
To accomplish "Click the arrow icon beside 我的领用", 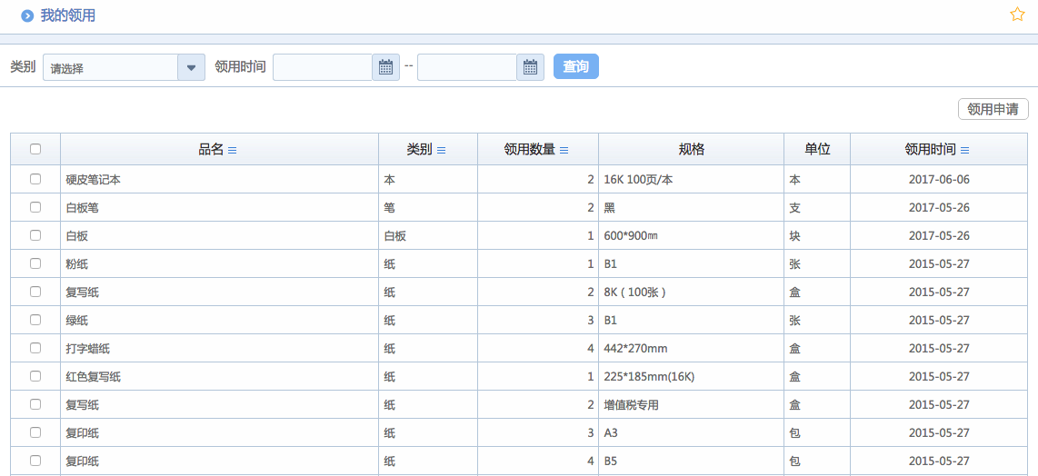I will 27,15.
